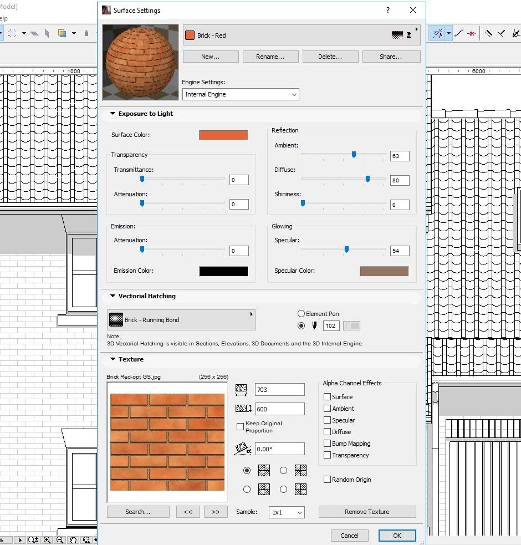Click the texture horizontal size icon
The height and width of the screenshot is (545, 521).
coord(241,390)
